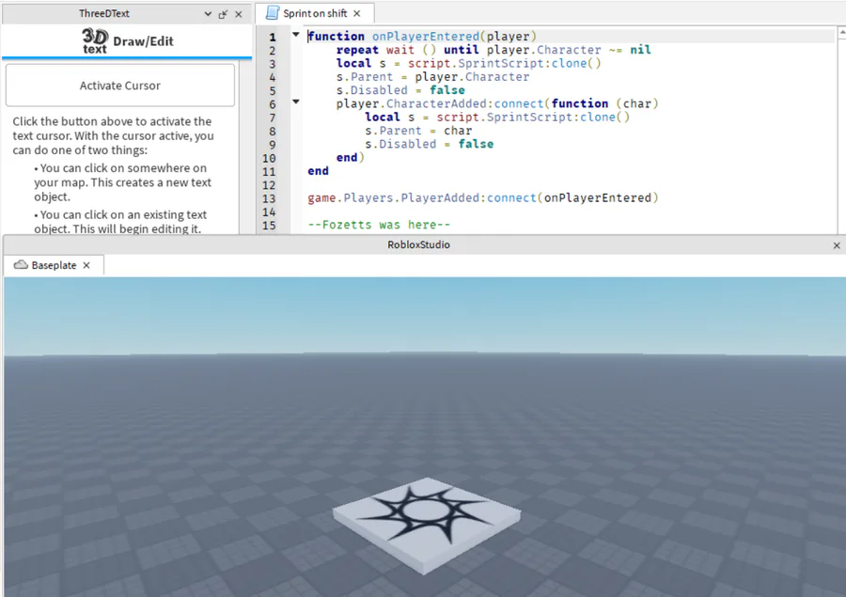Viewport: 846px width, 597px height.
Task: Click the cloud icon on Baseplate tab
Action: pyautogui.click(x=21, y=264)
